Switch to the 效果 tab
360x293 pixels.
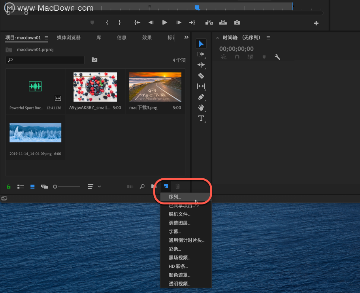(x=147, y=38)
